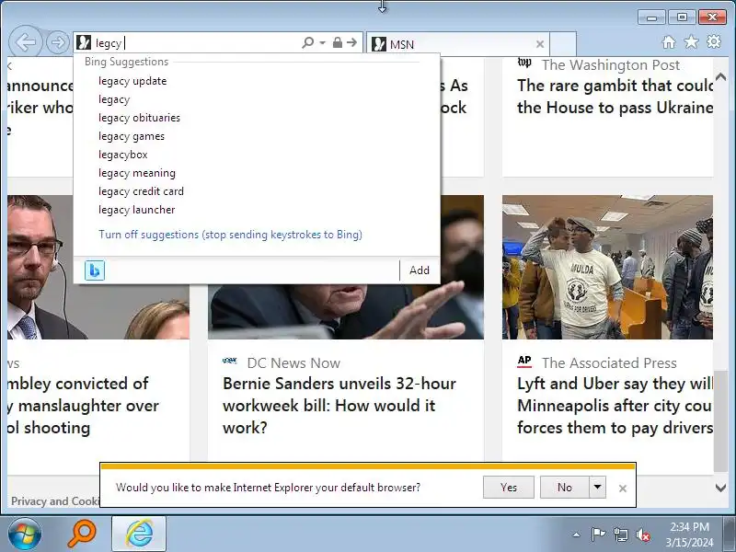
Task: Click the muted volume tray icon
Action: (642, 535)
